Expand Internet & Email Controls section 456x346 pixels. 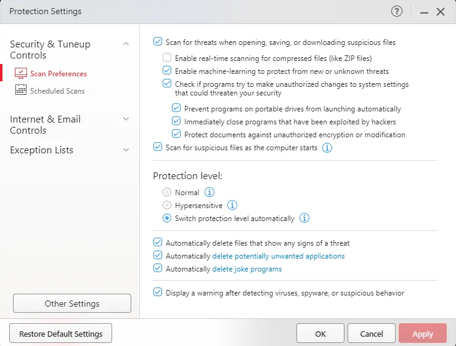pyautogui.click(x=126, y=119)
